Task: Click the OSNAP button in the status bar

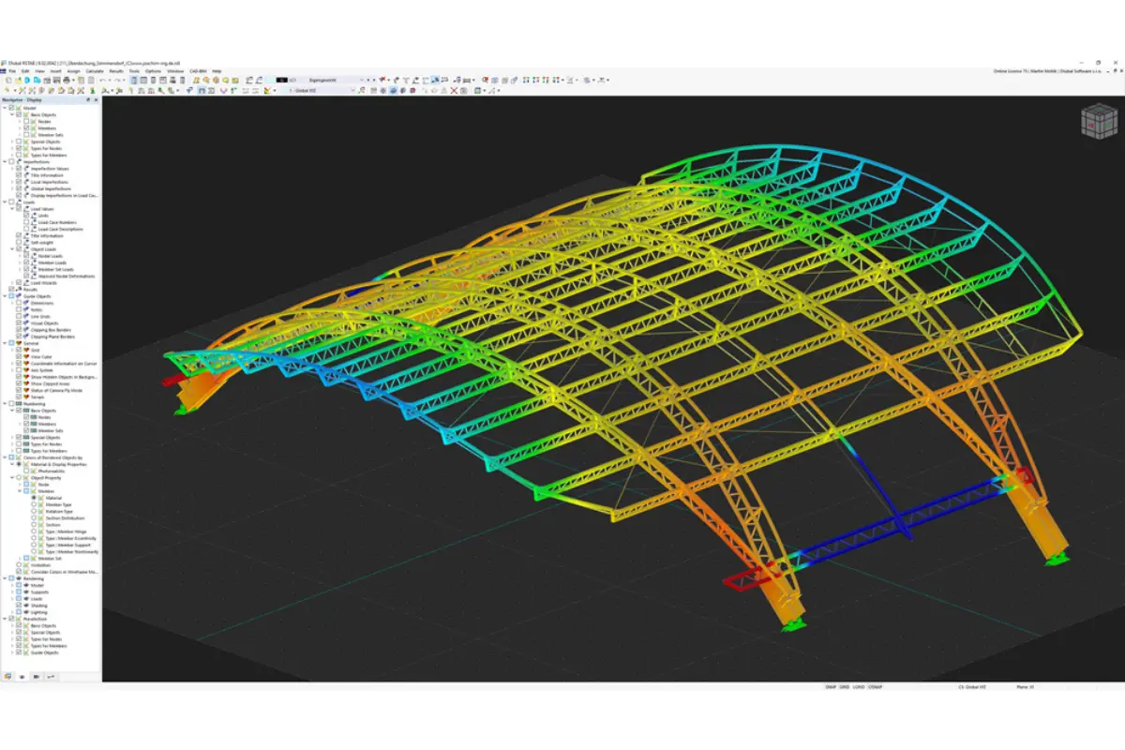Action: (x=875, y=687)
